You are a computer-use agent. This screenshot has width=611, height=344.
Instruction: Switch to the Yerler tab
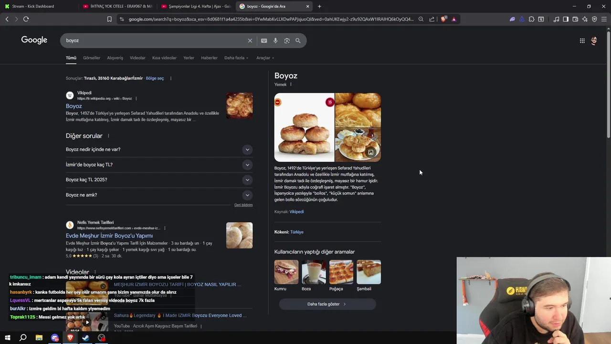189,58
